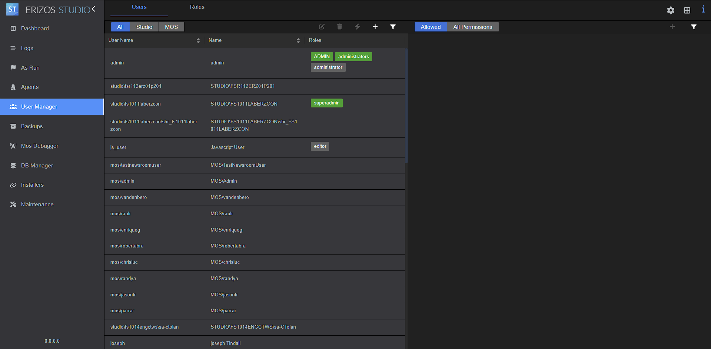This screenshot has width=711, height=349.
Task: Switch to the Roles tab
Action: (x=197, y=7)
